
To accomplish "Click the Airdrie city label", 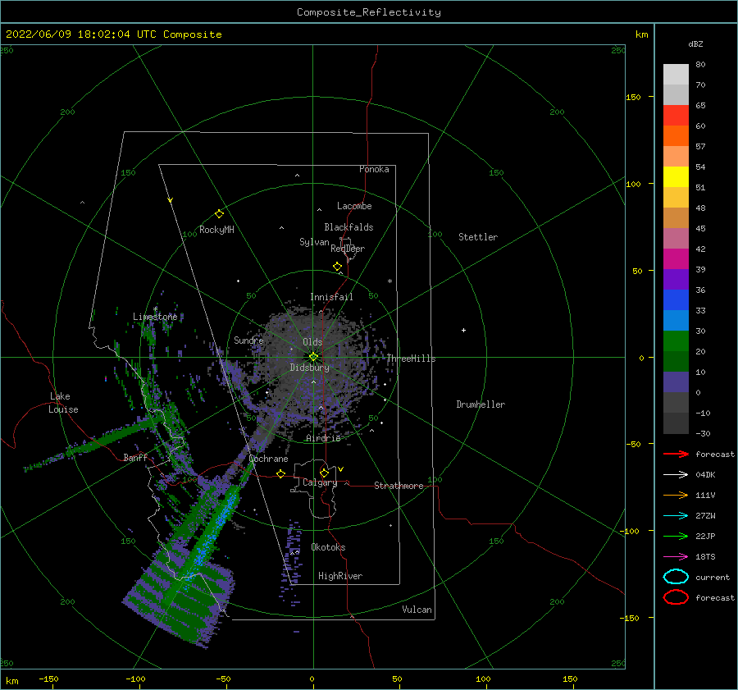I will click(x=323, y=438).
